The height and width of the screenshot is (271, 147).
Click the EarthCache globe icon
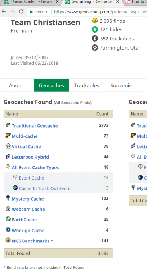[8, 219]
